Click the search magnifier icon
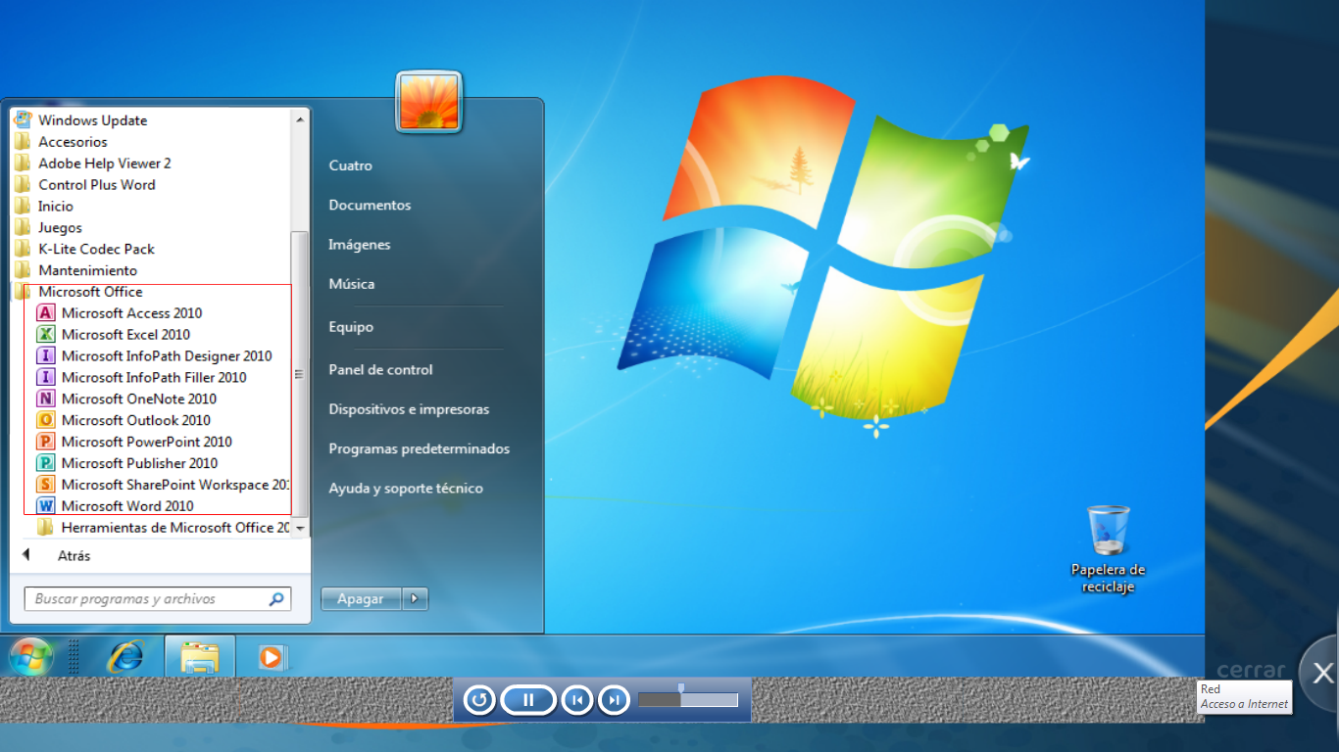 [x=277, y=599]
